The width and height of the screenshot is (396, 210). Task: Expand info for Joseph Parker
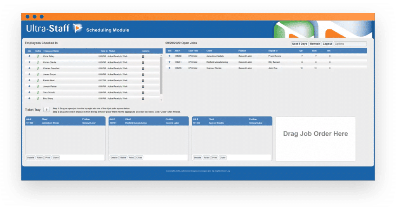pos(29,86)
